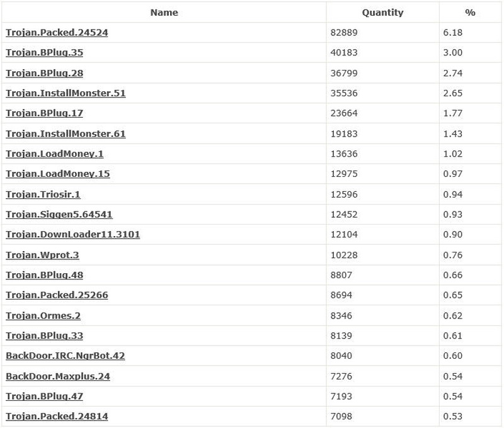Click the Trojan.Triosir.1 link
Image resolution: width=504 pixels, height=428 pixels.
click(43, 194)
